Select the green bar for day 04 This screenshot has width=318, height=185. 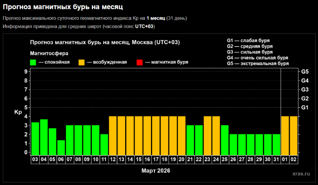pos(44,137)
